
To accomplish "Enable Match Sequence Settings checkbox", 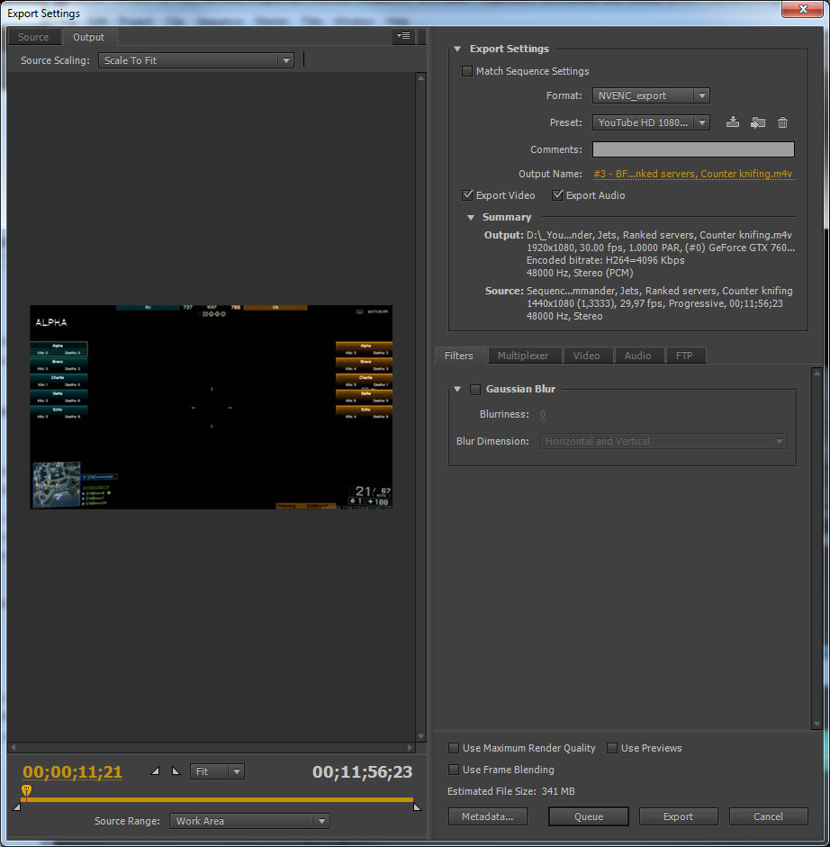I will click(x=467, y=71).
